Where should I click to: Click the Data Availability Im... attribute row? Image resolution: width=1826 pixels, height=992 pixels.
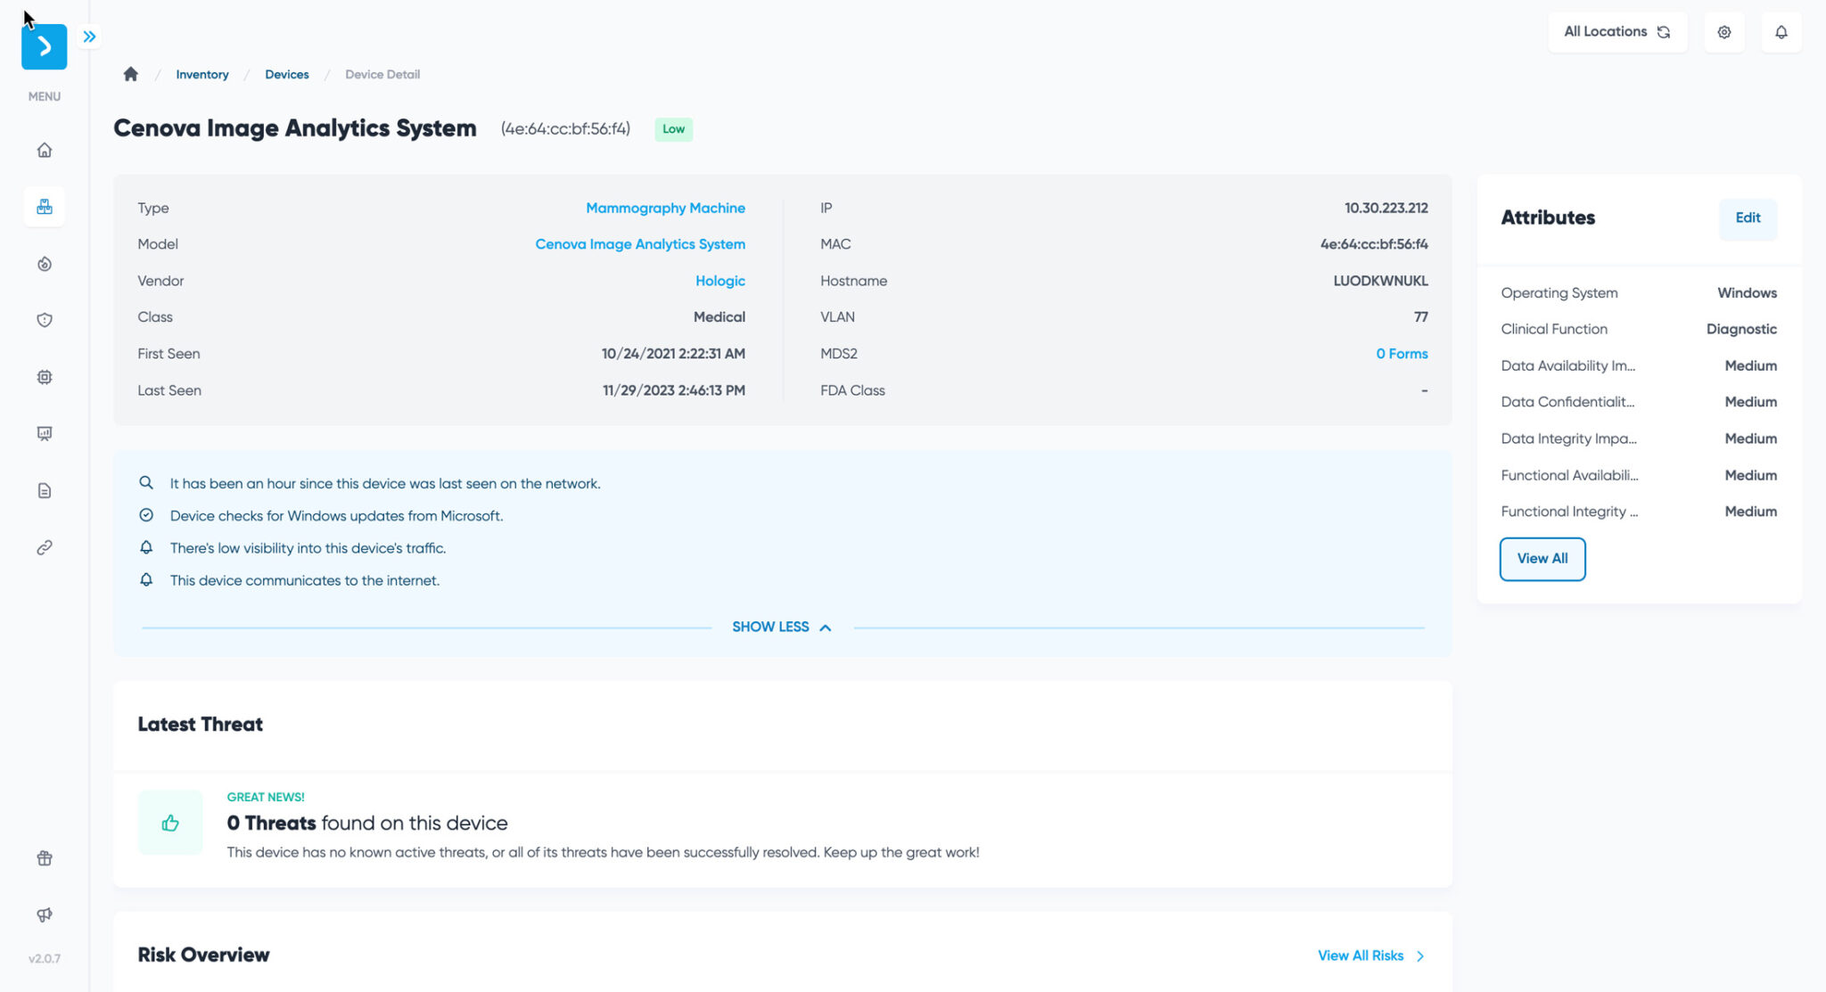[x=1639, y=365]
